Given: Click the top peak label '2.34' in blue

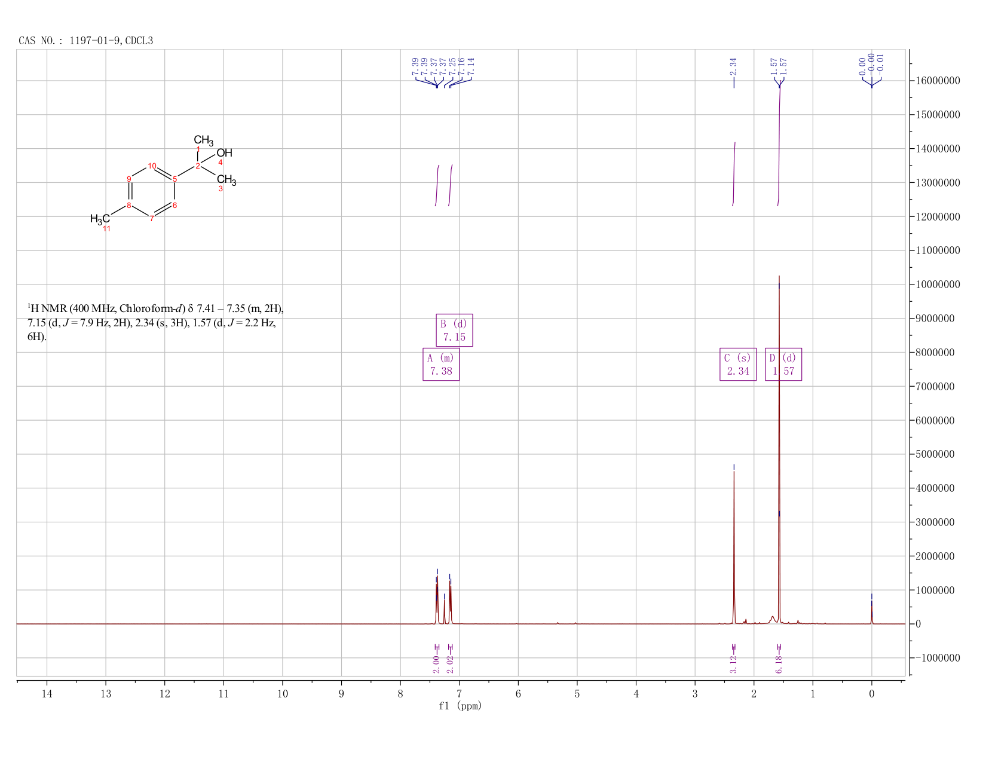Looking at the screenshot, I should tap(733, 66).
